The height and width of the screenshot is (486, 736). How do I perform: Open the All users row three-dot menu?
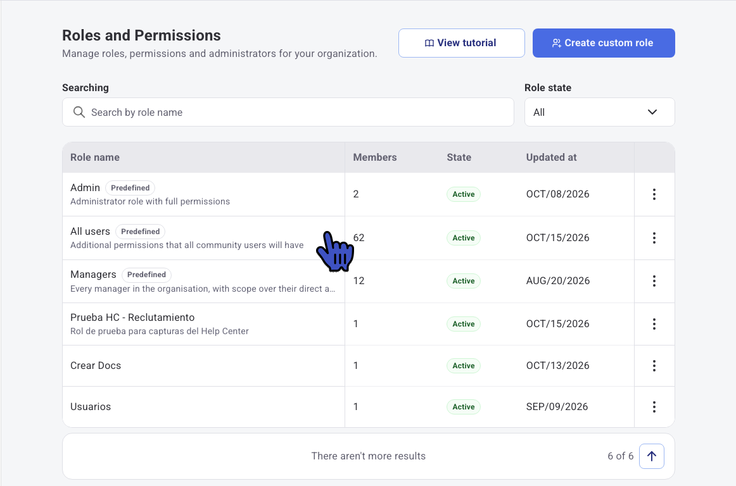[x=654, y=238]
